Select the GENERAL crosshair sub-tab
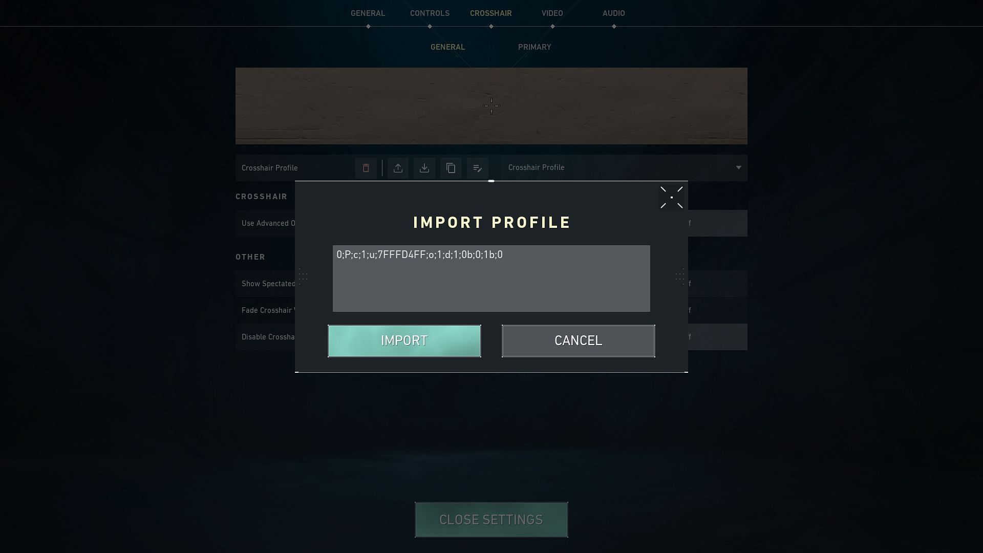This screenshot has height=553, width=983. [x=447, y=47]
